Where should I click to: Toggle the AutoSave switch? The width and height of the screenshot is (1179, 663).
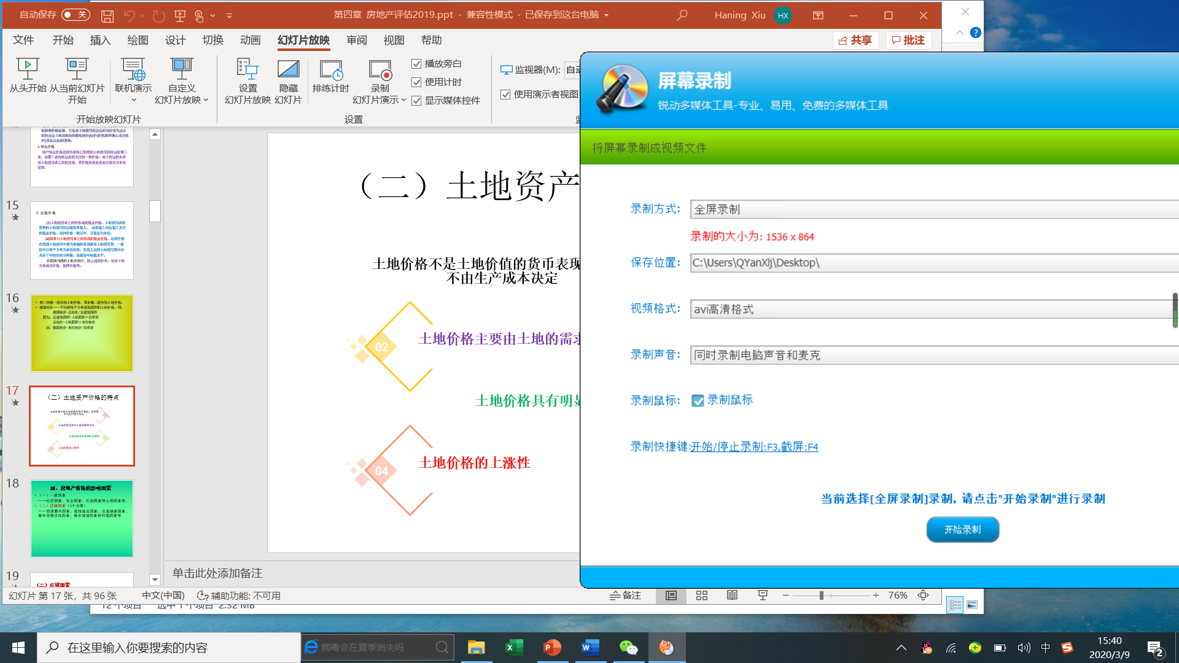(x=75, y=15)
